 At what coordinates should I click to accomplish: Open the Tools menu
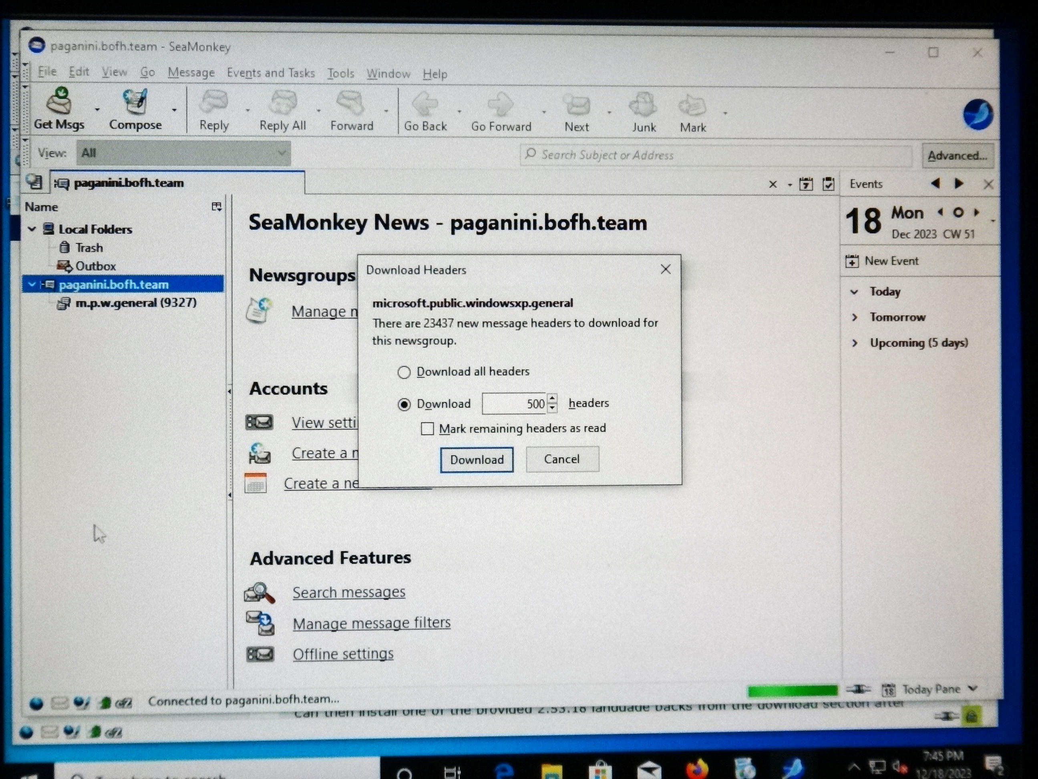(341, 74)
